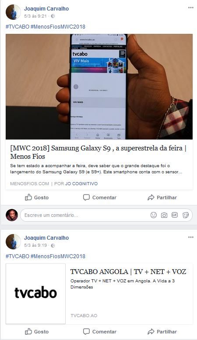This screenshot has height=340, width=197.
Task: Open the options menu on the first post
Action: [x=191, y=7]
